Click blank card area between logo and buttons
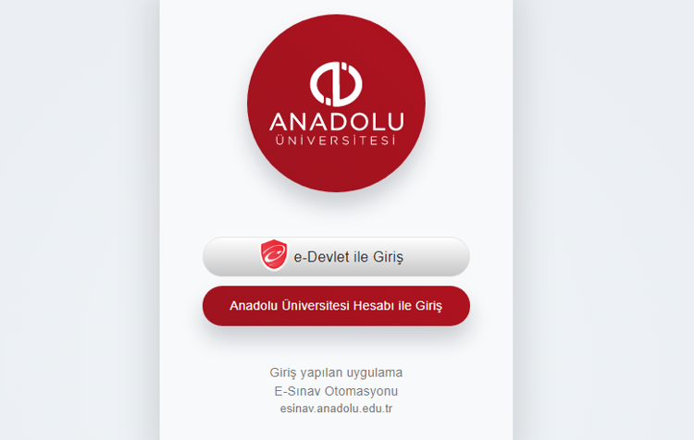Screen dimensions: 694x440 click(x=337, y=215)
